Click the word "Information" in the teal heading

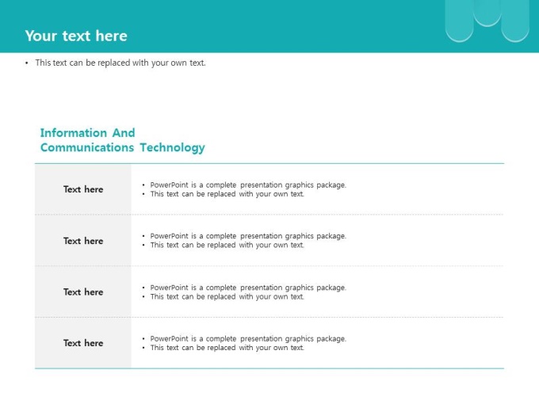[75, 133]
